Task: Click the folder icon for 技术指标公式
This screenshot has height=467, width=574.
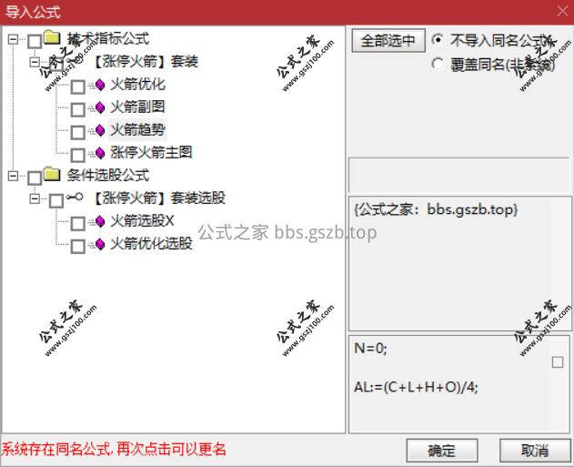Action: point(52,37)
